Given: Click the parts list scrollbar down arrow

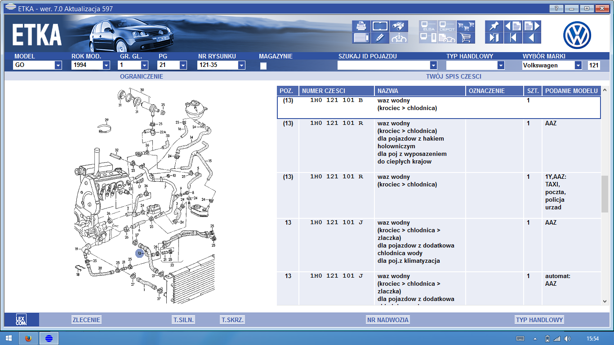Looking at the screenshot, I should [605, 301].
